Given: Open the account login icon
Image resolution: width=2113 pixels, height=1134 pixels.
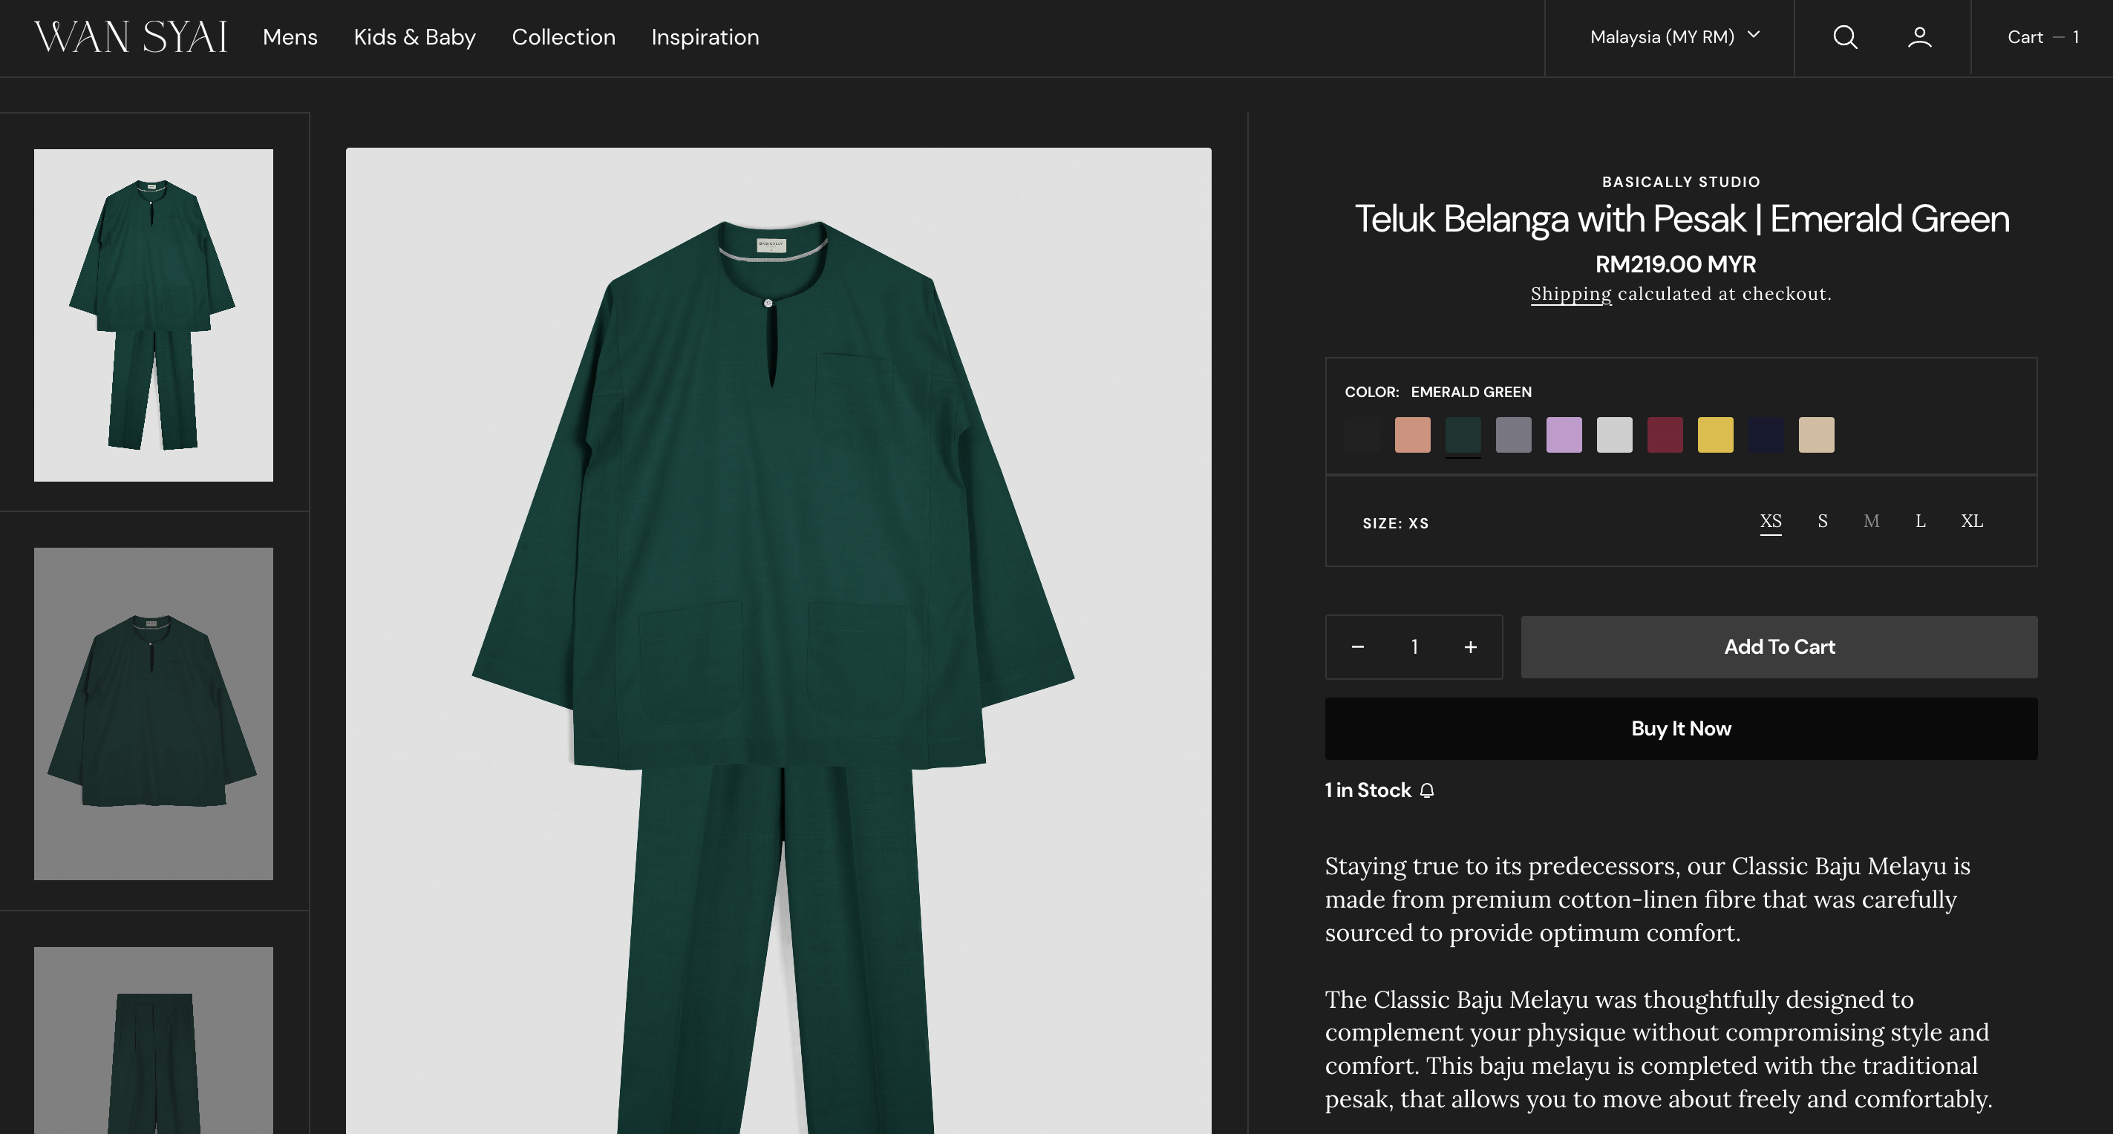Looking at the screenshot, I should 1918,37.
